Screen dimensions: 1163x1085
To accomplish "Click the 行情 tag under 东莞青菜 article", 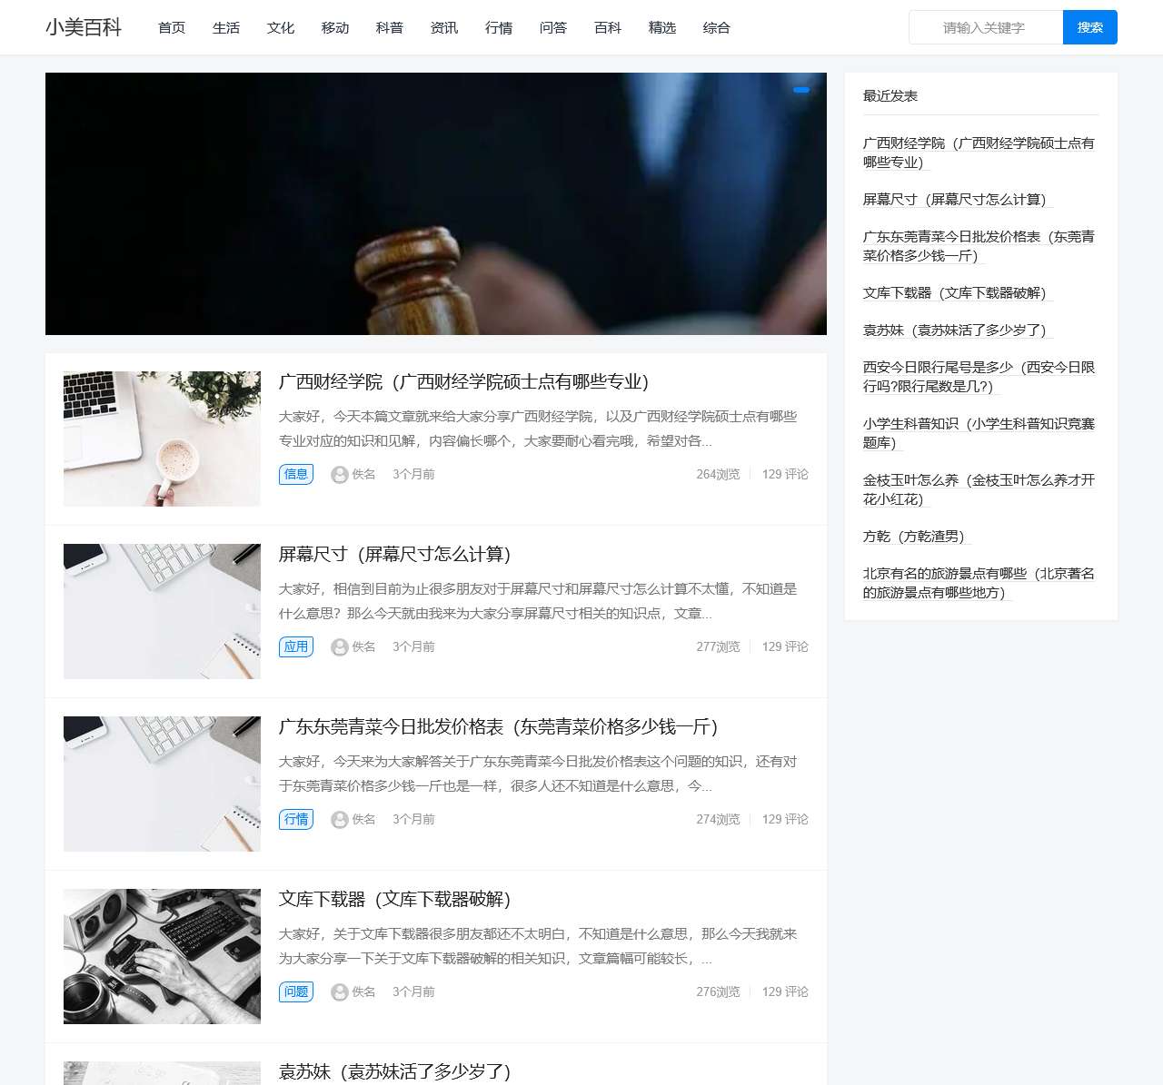I will click(x=296, y=819).
